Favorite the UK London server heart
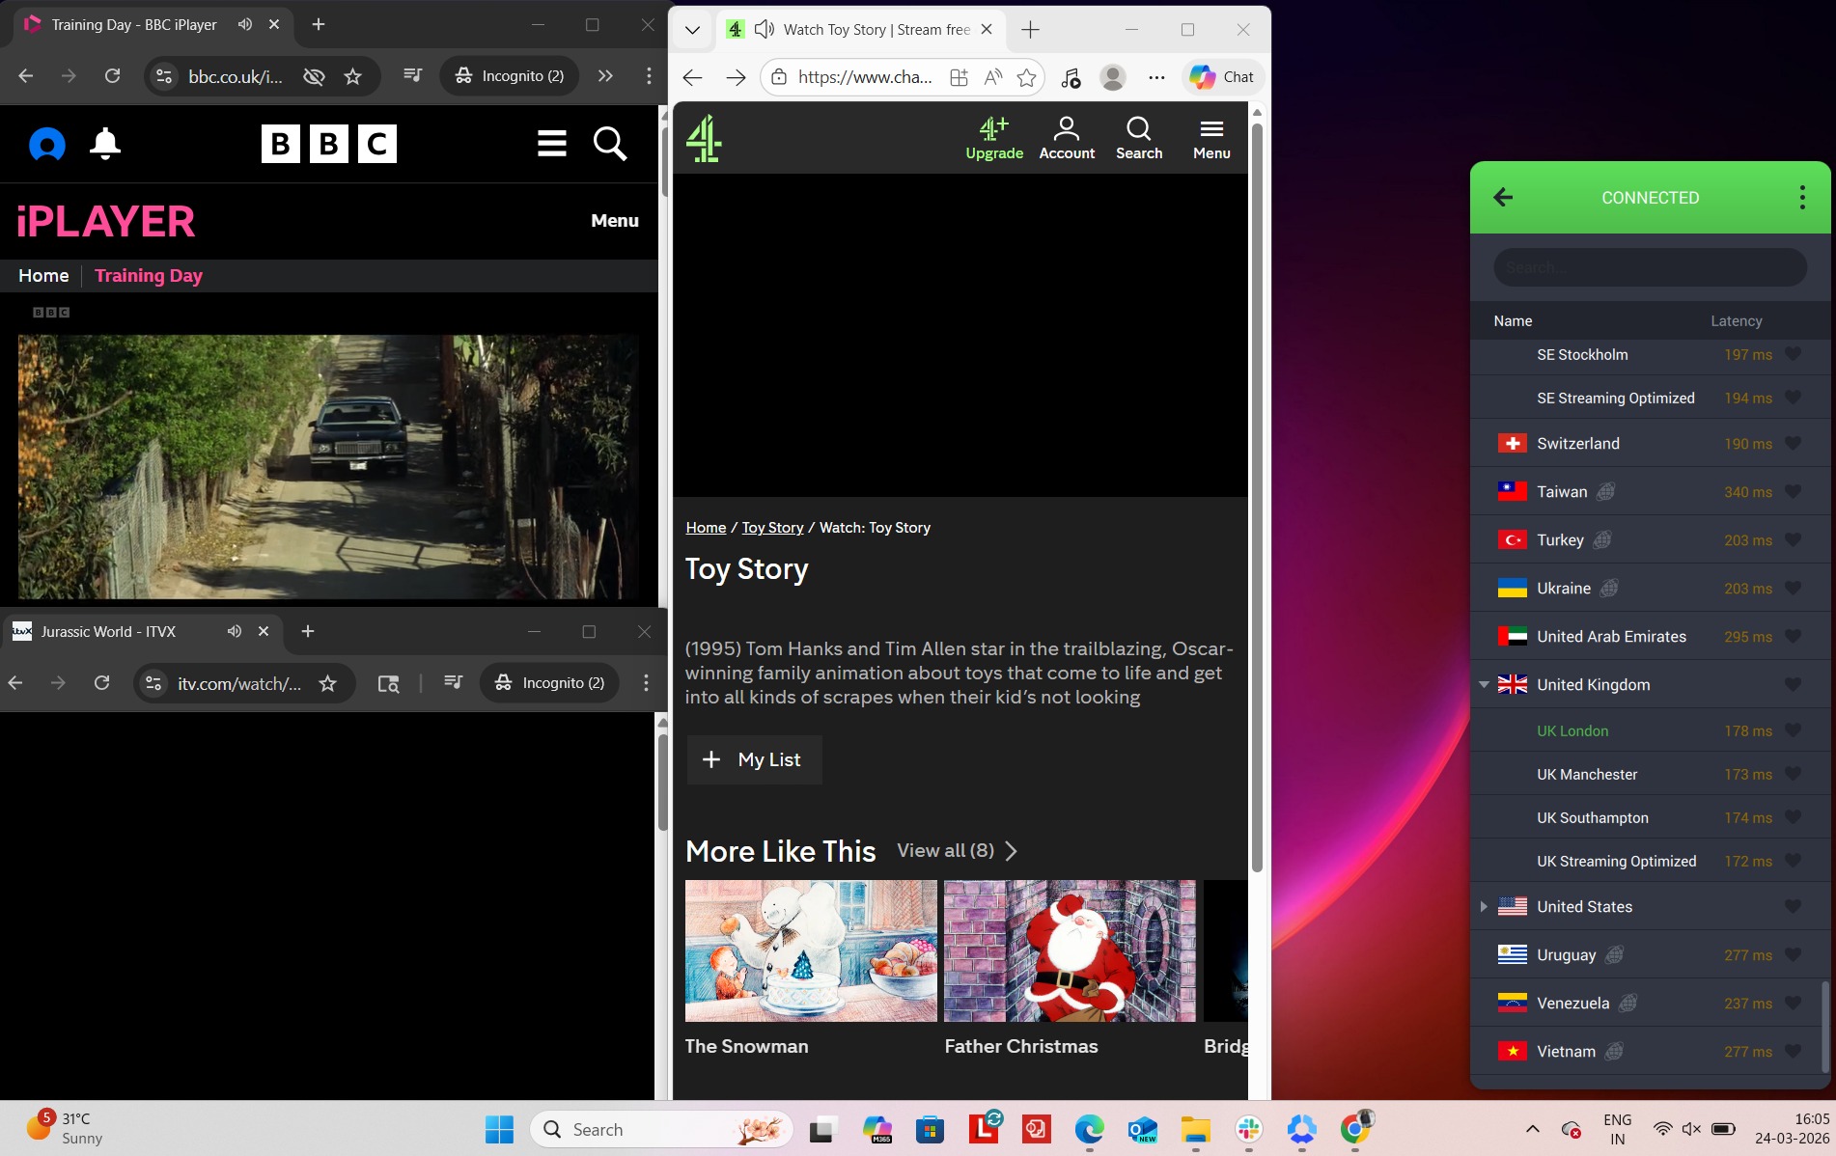The image size is (1836, 1156). (1794, 730)
